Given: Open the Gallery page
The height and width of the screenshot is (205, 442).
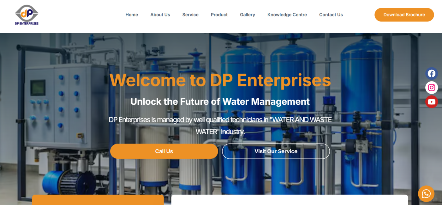Looking at the screenshot, I should [248, 15].
